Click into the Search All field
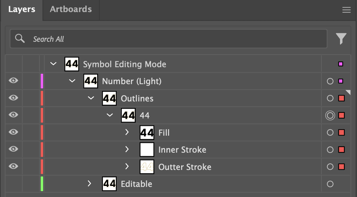Screen dimensions: 357x197 coord(163,39)
